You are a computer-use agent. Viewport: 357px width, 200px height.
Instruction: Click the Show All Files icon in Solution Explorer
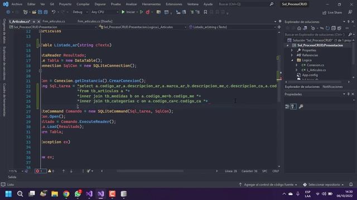(339, 28)
